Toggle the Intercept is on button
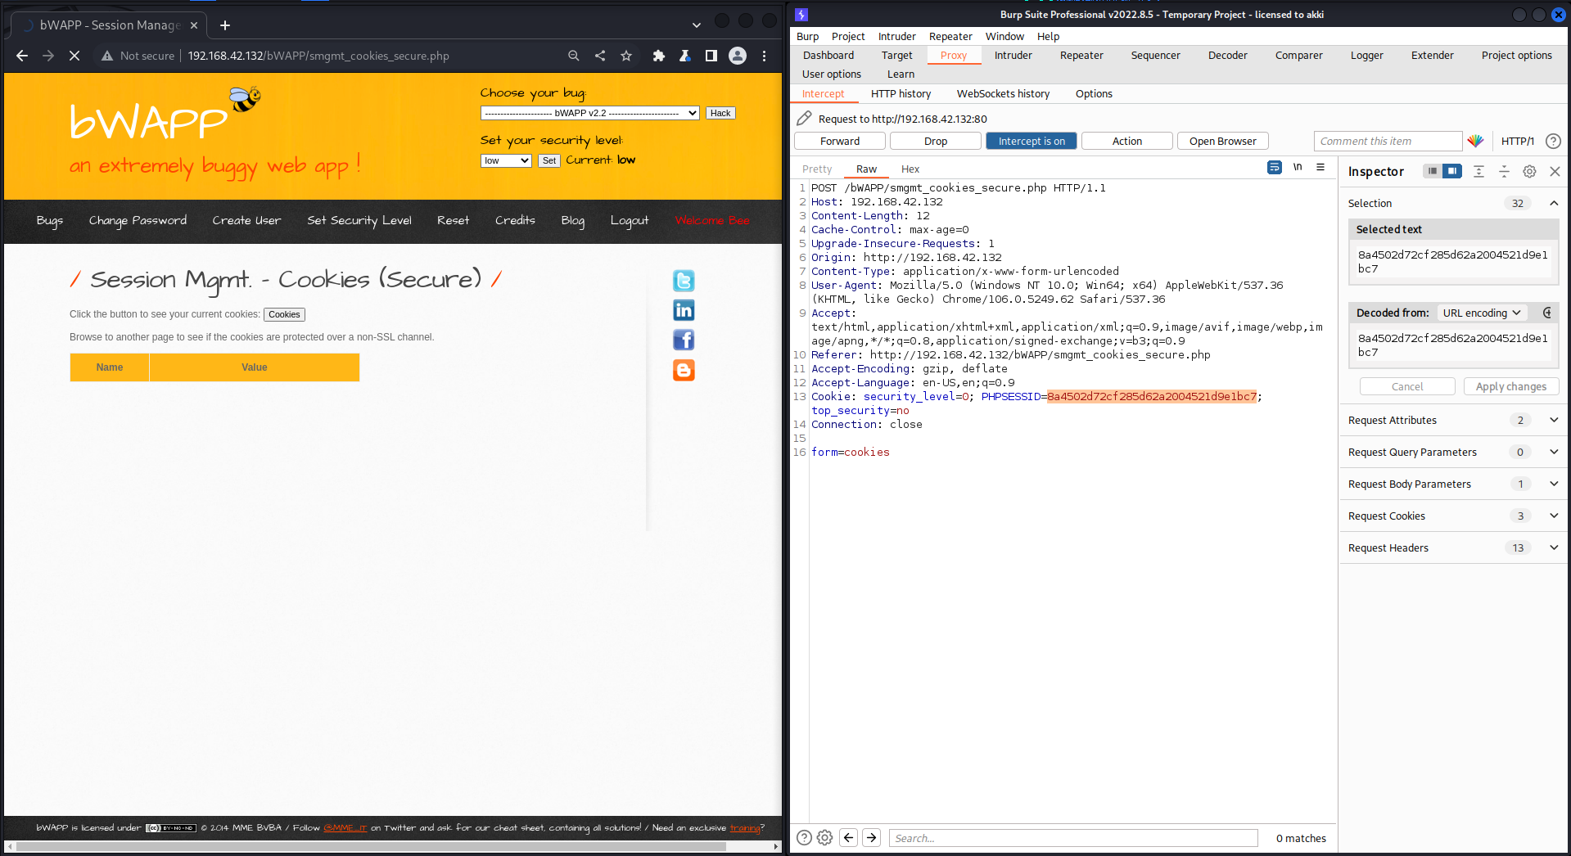Screen dimensions: 1571x856 pyautogui.click(x=1031, y=141)
